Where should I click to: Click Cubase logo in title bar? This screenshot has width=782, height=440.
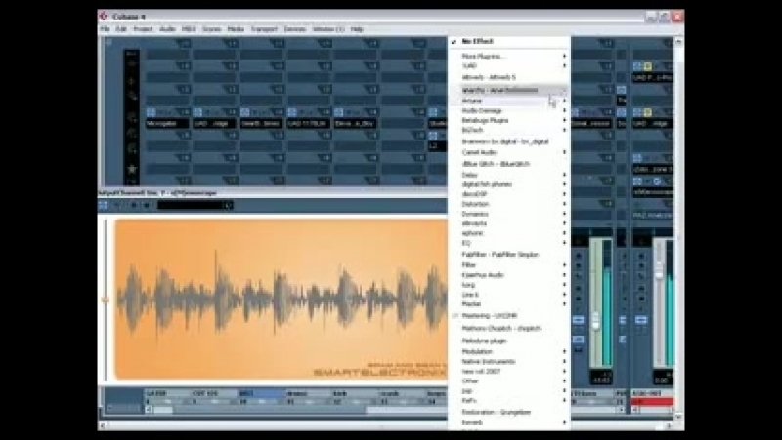point(104,16)
